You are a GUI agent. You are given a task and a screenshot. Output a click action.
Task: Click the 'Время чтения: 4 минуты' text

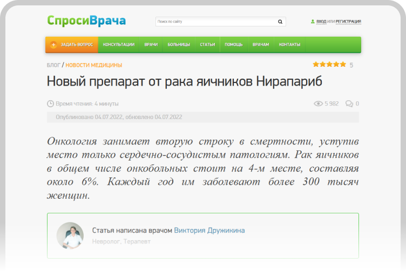[x=87, y=103]
